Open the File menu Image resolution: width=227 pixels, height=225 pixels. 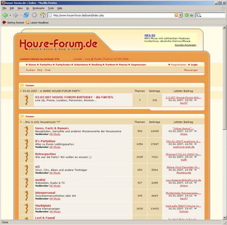click(x=4, y=8)
